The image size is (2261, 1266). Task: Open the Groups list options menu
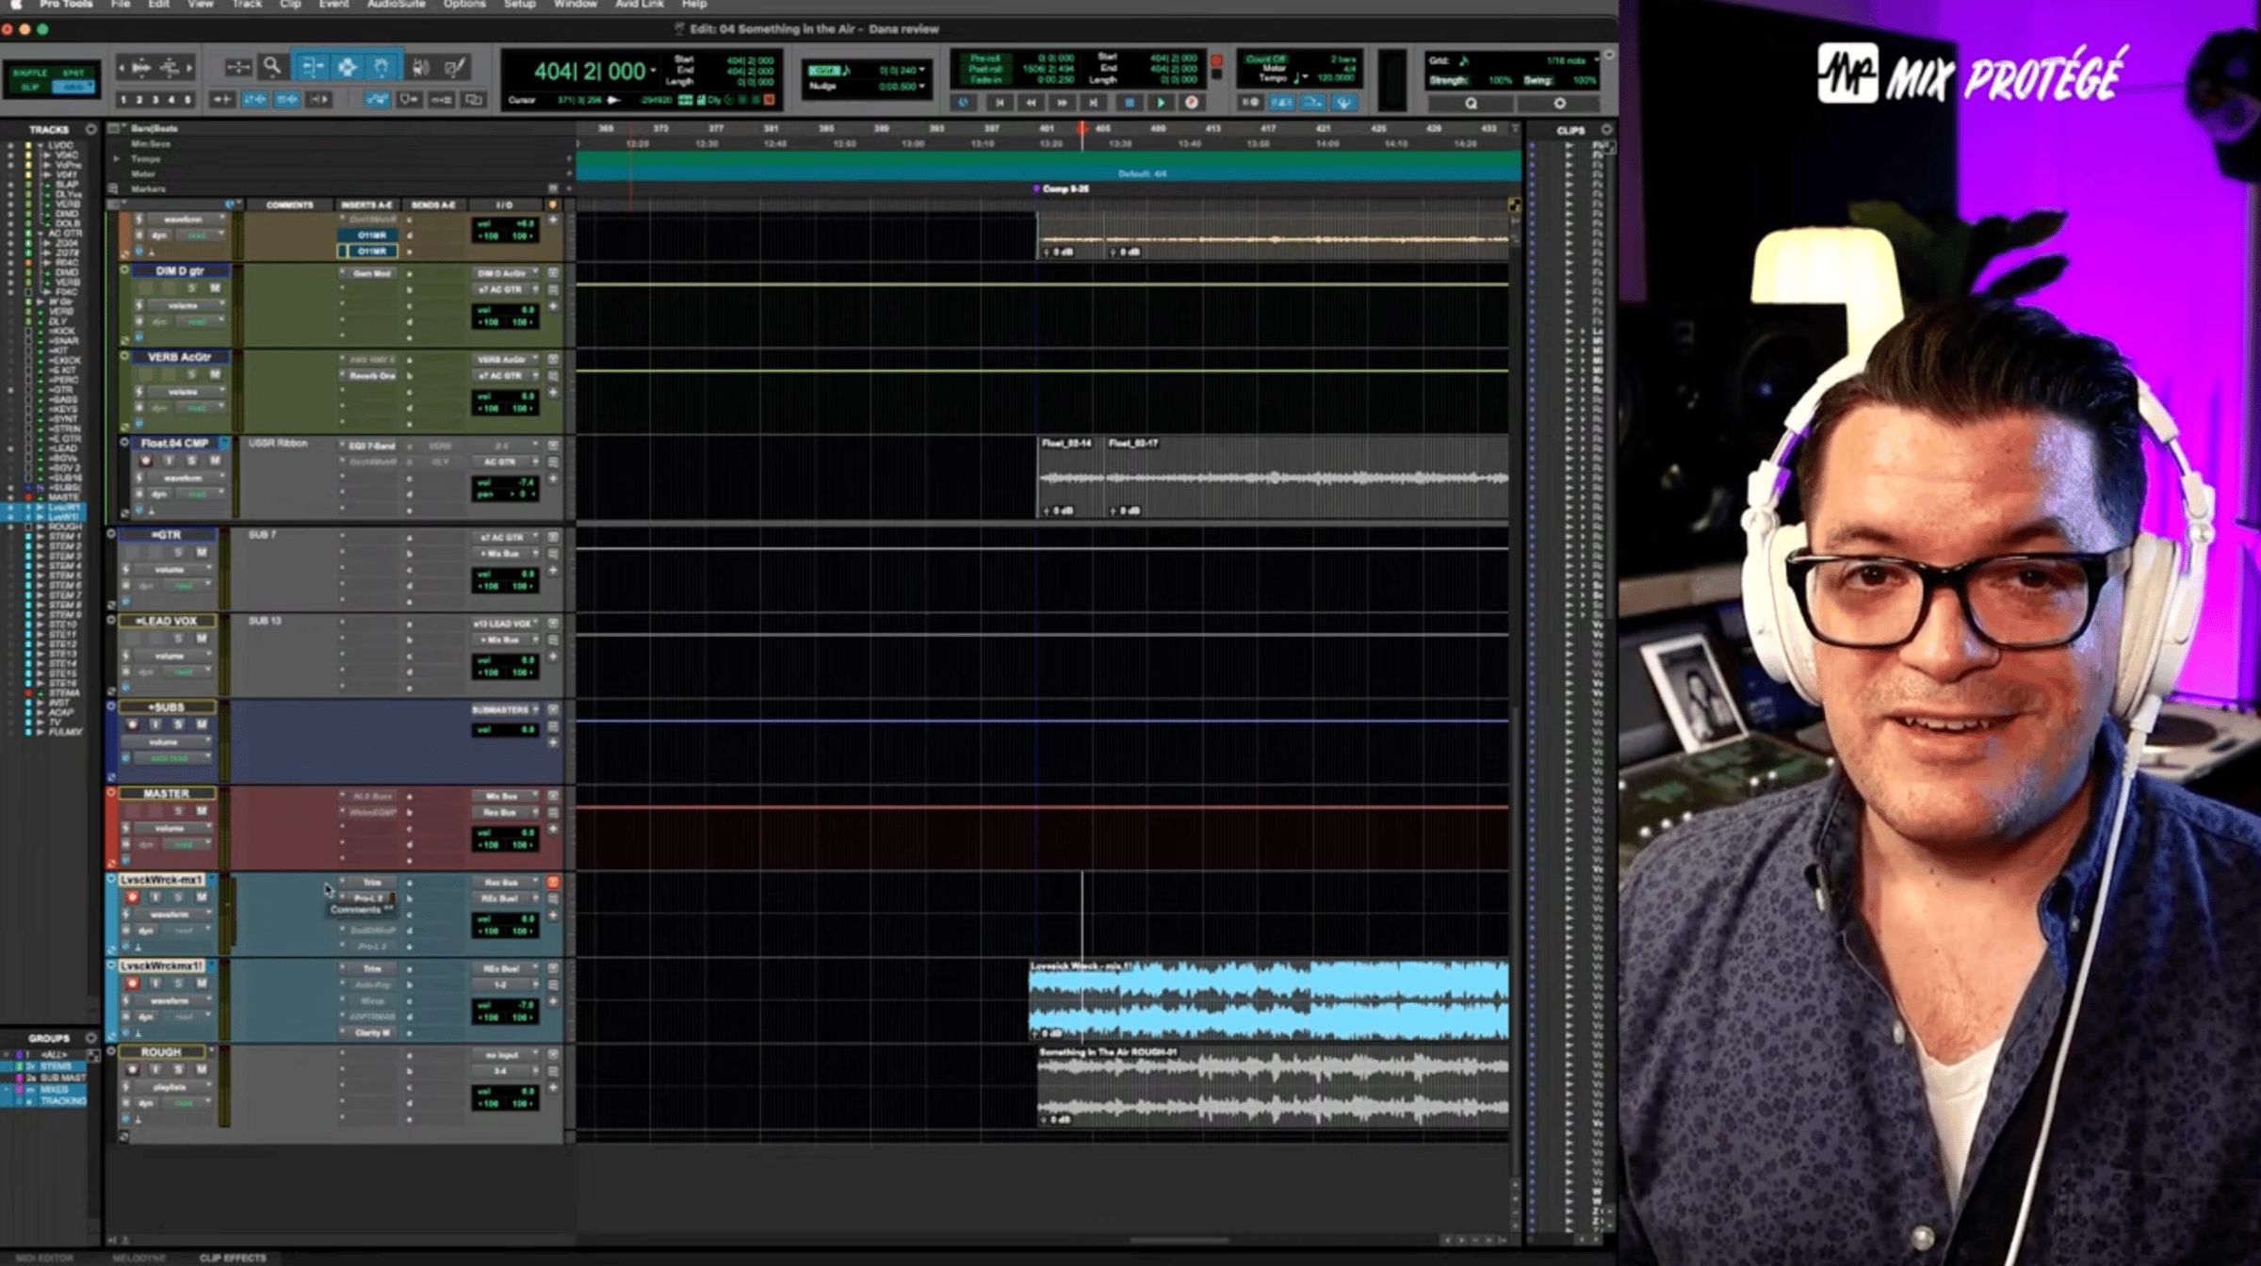(91, 1038)
